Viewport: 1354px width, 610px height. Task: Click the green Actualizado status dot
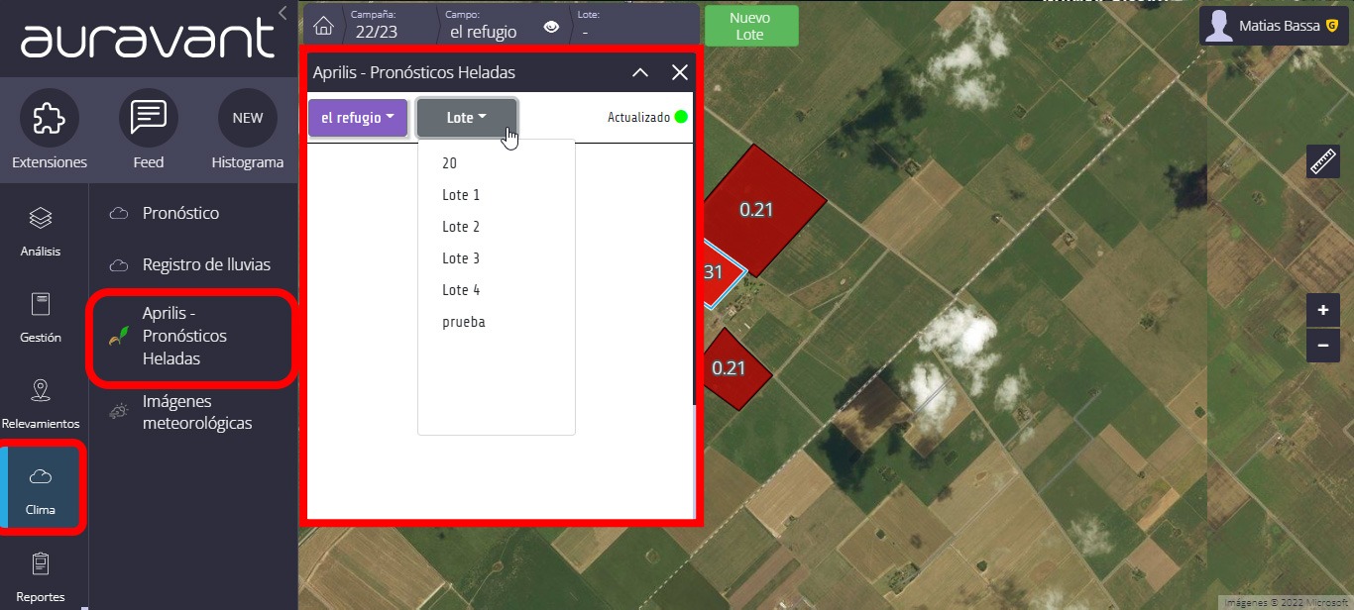click(x=681, y=117)
